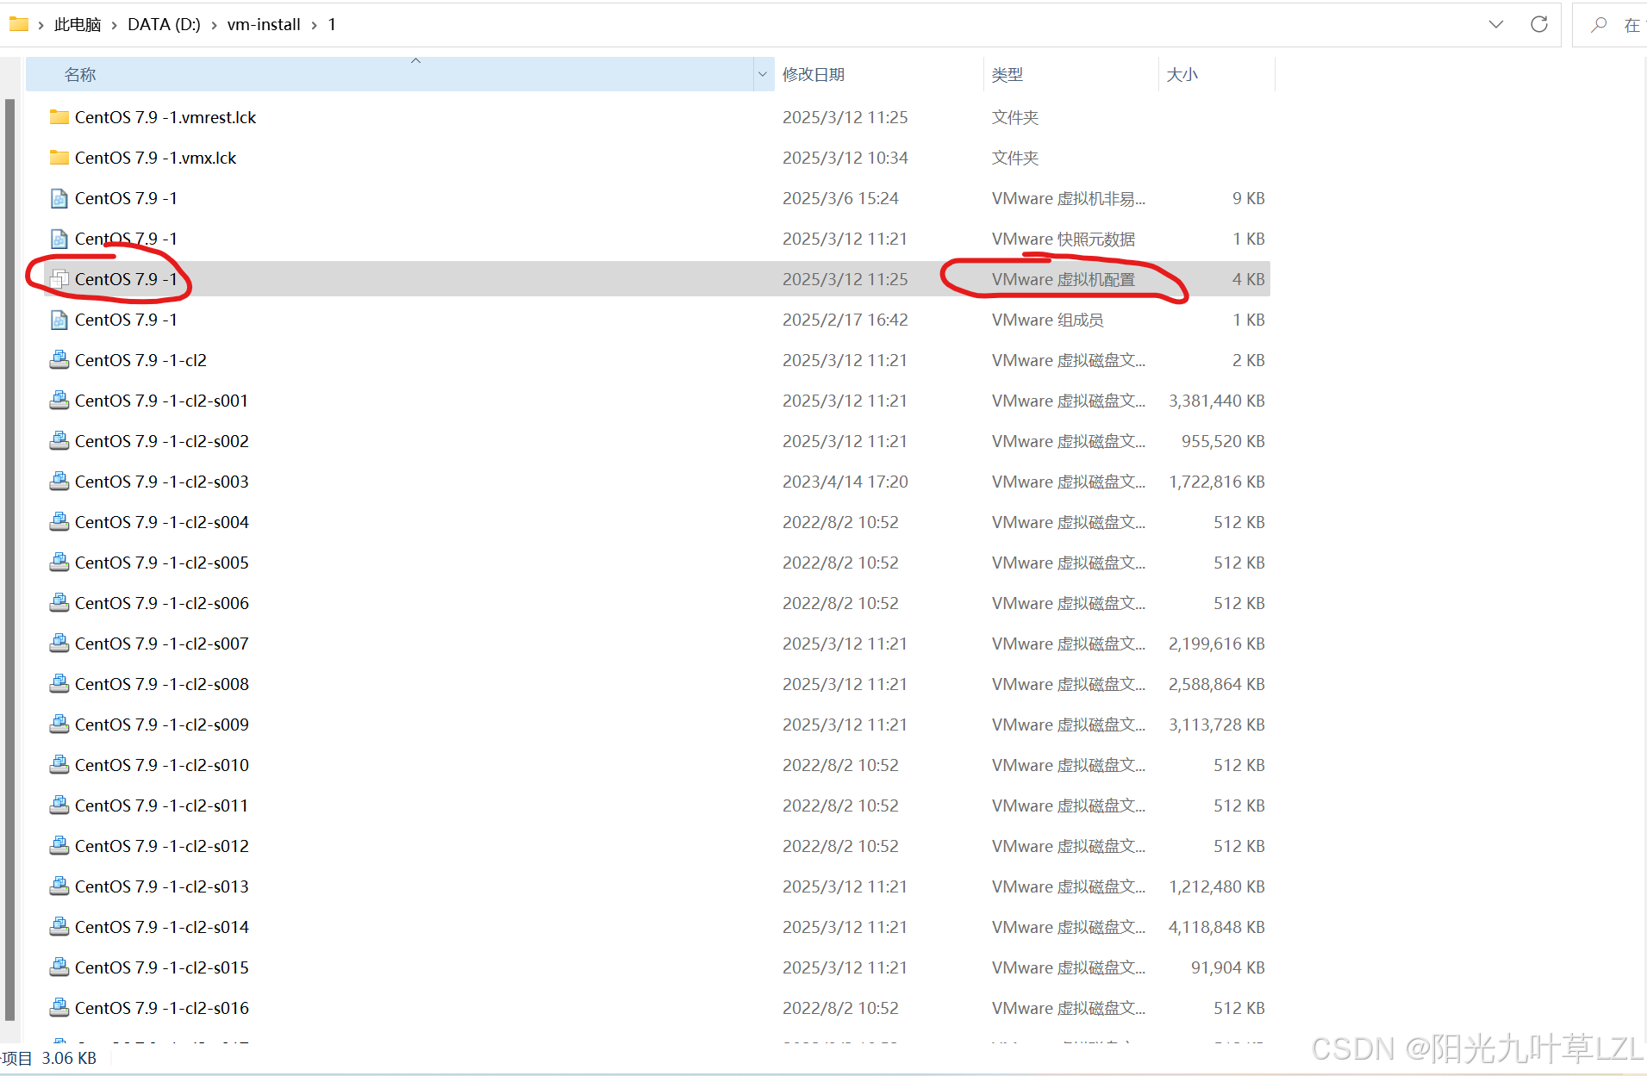Click the VMware 快照元数据 type cell
Image resolution: width=1647 pixels, height=1076 pixels.
click(x=1064, y=239)
